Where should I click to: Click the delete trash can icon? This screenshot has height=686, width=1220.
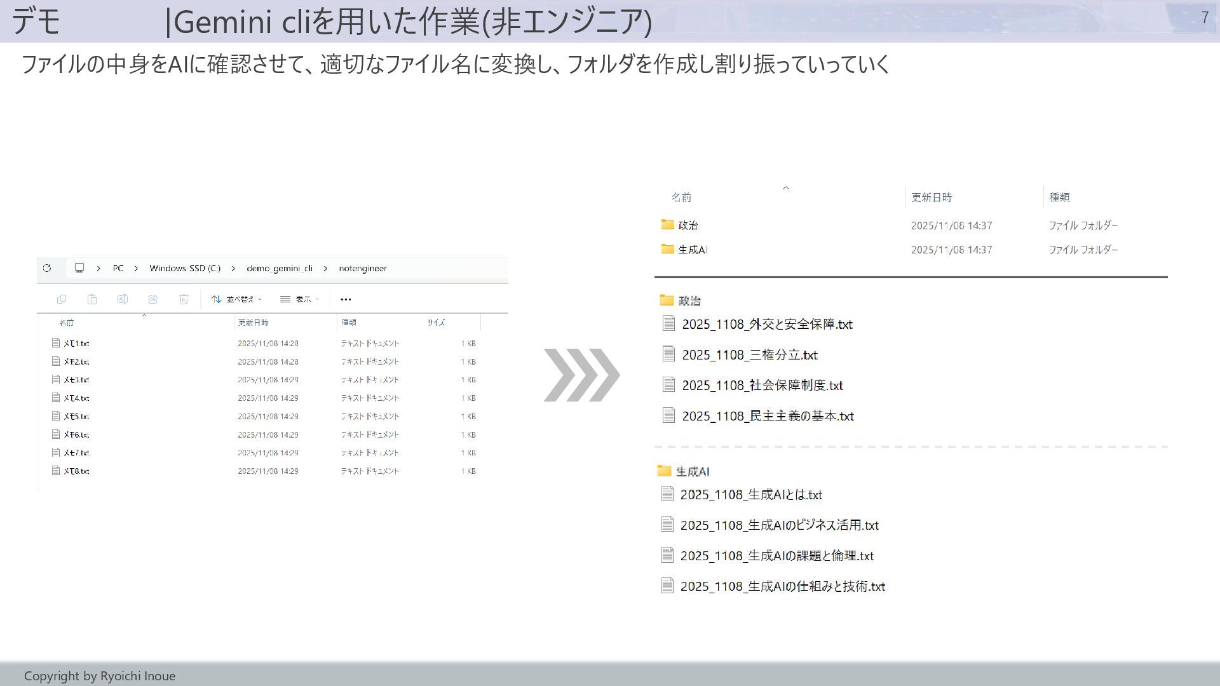click(184, 299)
